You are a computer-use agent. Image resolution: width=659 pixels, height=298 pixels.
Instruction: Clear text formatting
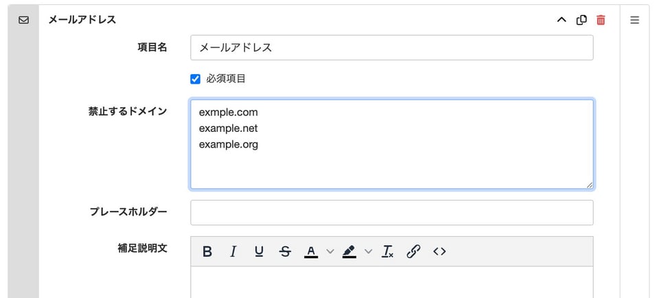388,251
